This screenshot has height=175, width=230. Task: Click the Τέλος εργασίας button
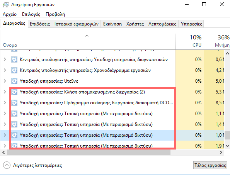(x=210, y=165)
